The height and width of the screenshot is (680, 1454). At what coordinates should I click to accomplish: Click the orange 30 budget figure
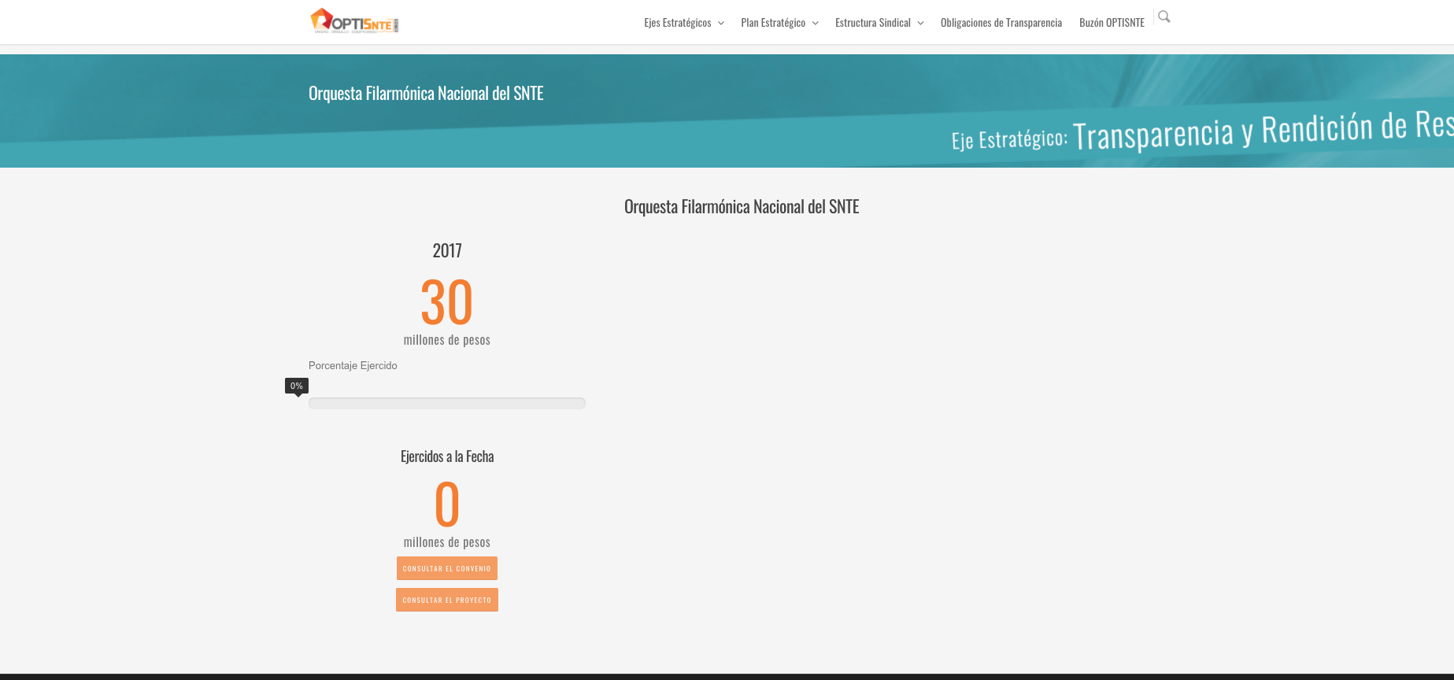click(446, 302)
